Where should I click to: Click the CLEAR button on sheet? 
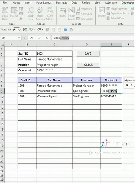click(x=88, y=65)
